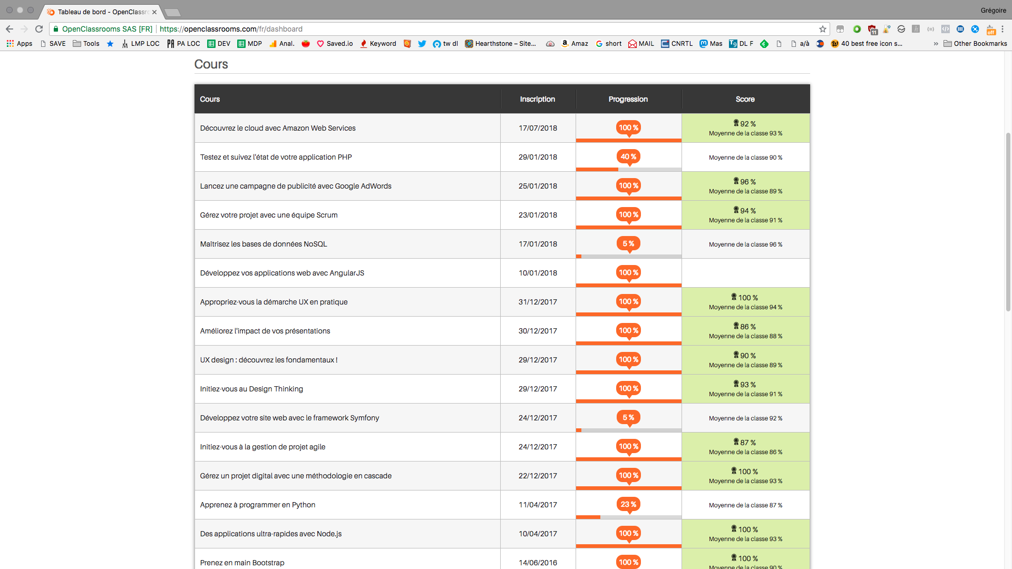Bookmark this page with the star icon
The width and height of the screenshot is (1012, 569).
click(x=822, y=29)
